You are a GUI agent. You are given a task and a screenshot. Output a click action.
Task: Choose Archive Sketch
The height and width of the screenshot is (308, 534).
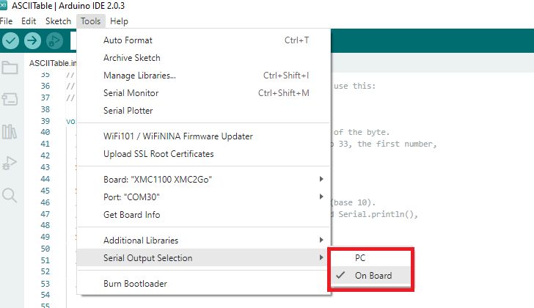(x=204, y=58)
